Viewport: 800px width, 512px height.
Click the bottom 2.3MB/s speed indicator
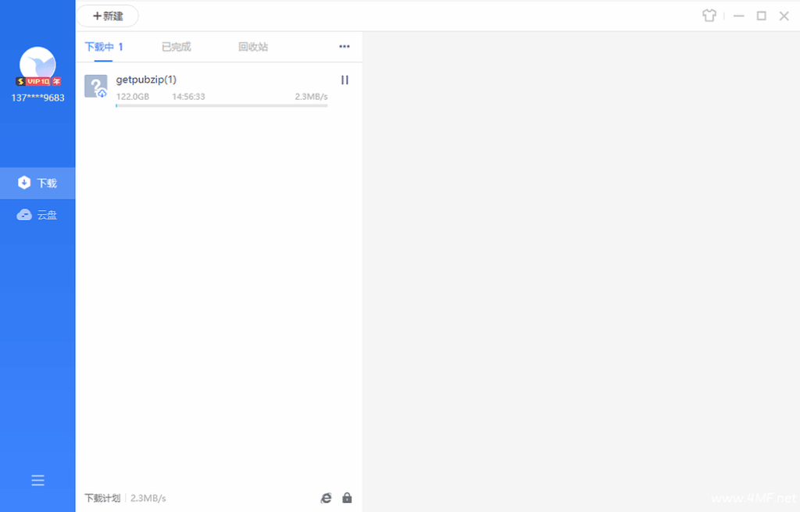(148, 498)
